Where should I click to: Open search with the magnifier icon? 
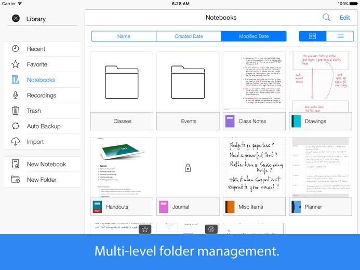[x=326, y=17]
